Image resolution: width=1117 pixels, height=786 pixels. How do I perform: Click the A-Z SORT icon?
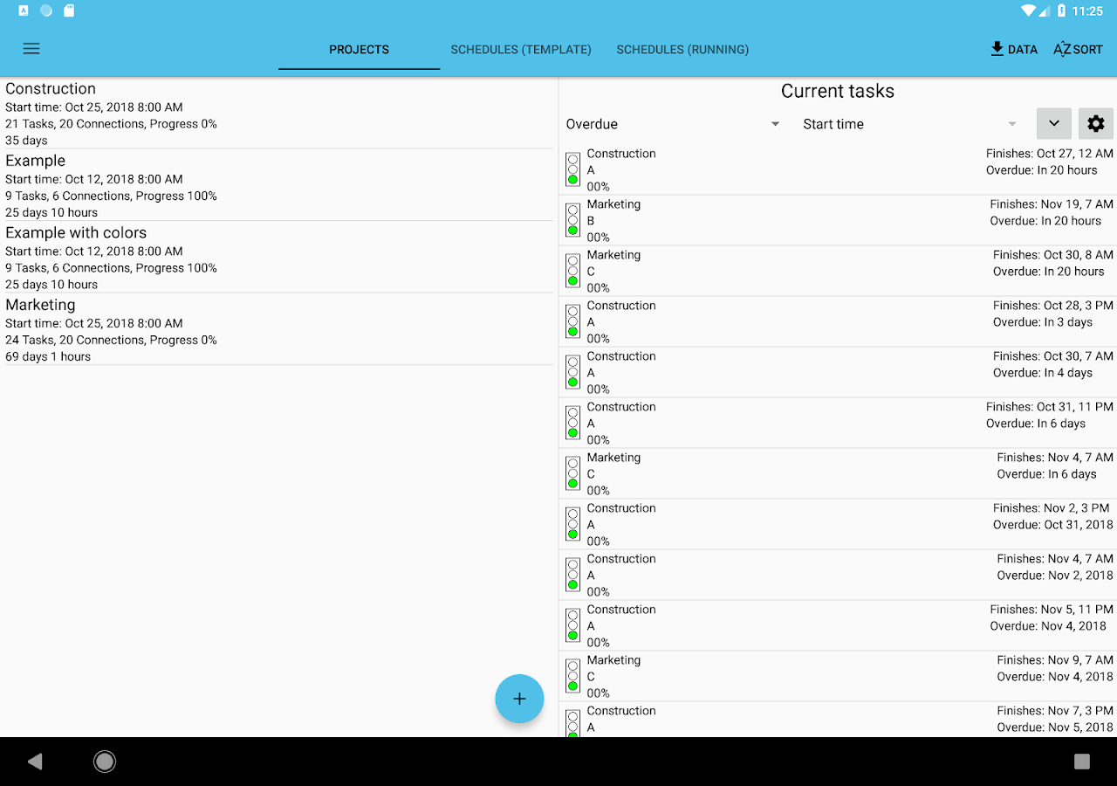coord(1077,49)
